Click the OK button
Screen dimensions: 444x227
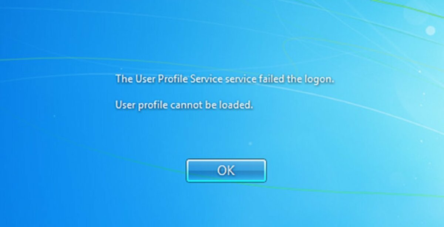click(226, 171)
